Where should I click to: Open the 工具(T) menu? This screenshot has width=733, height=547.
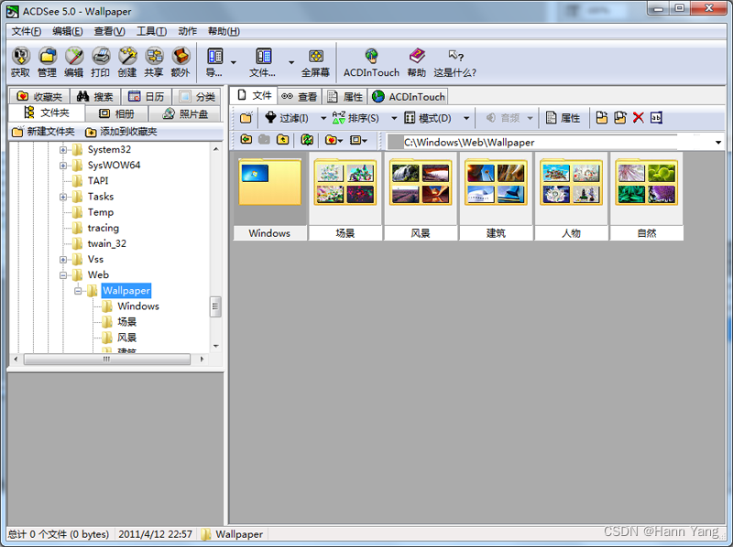point(151,31)
